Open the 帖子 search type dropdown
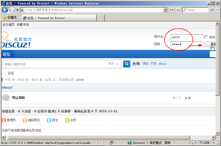Image resolution: width=221 pixels, height=146 pixels. coord(113,64)
